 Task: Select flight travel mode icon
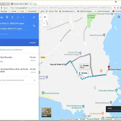(23, 17)
